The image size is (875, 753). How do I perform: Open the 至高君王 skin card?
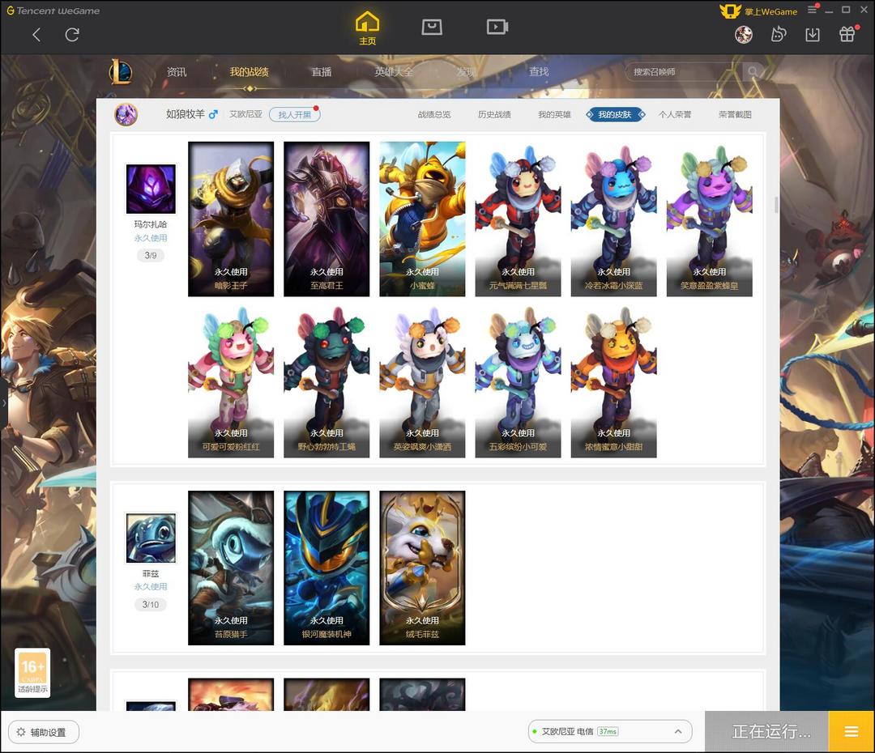coord(327,219)
